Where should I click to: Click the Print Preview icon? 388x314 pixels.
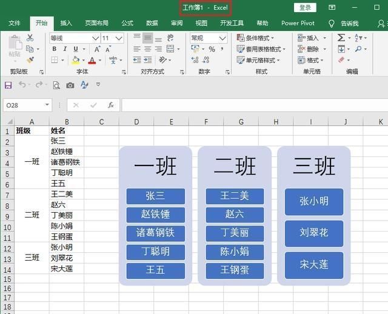[x=56, y=85]
